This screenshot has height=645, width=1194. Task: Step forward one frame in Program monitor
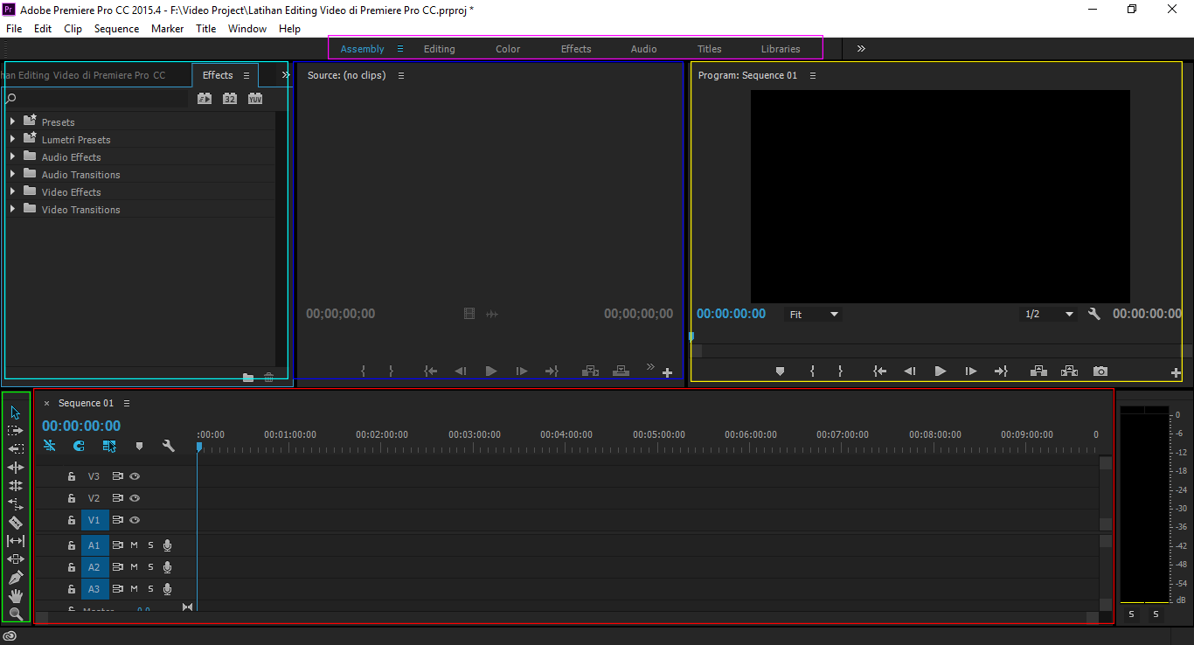tap(970, 371)
